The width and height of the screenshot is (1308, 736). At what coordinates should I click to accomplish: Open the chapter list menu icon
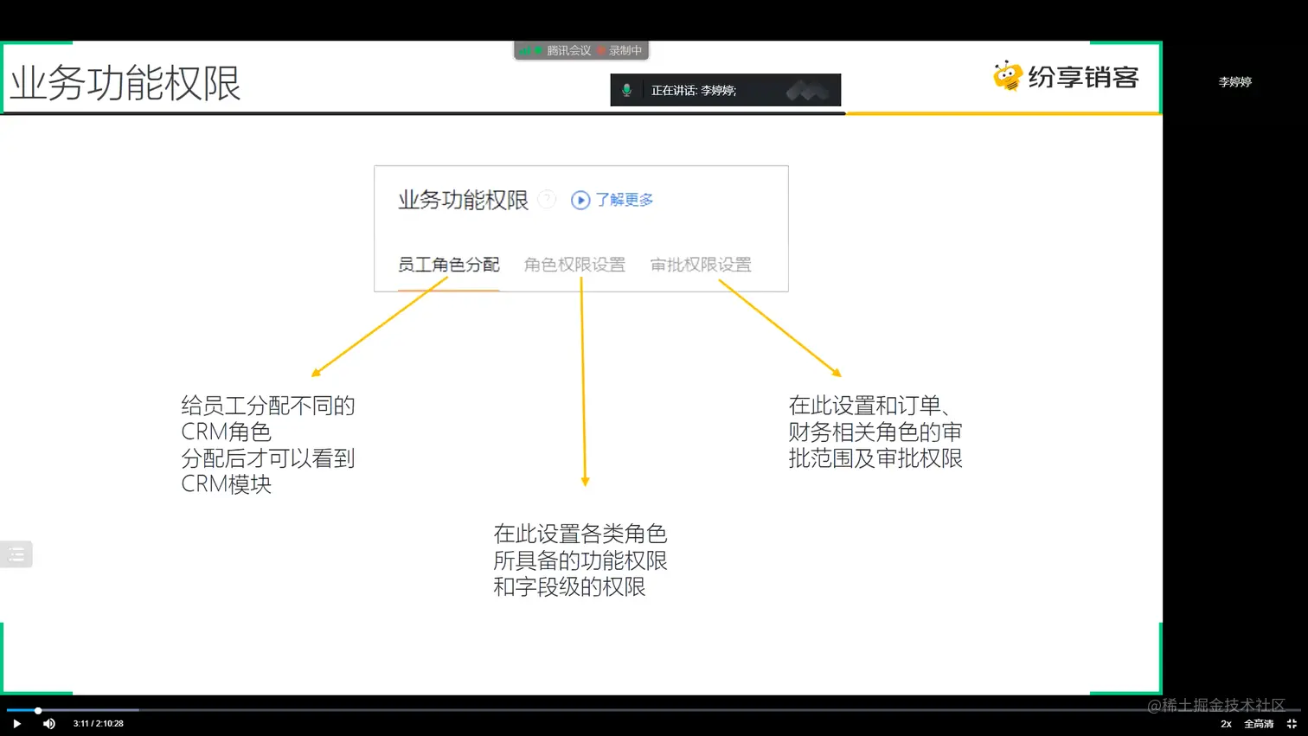pyautogui.click(x=16, y=554)
